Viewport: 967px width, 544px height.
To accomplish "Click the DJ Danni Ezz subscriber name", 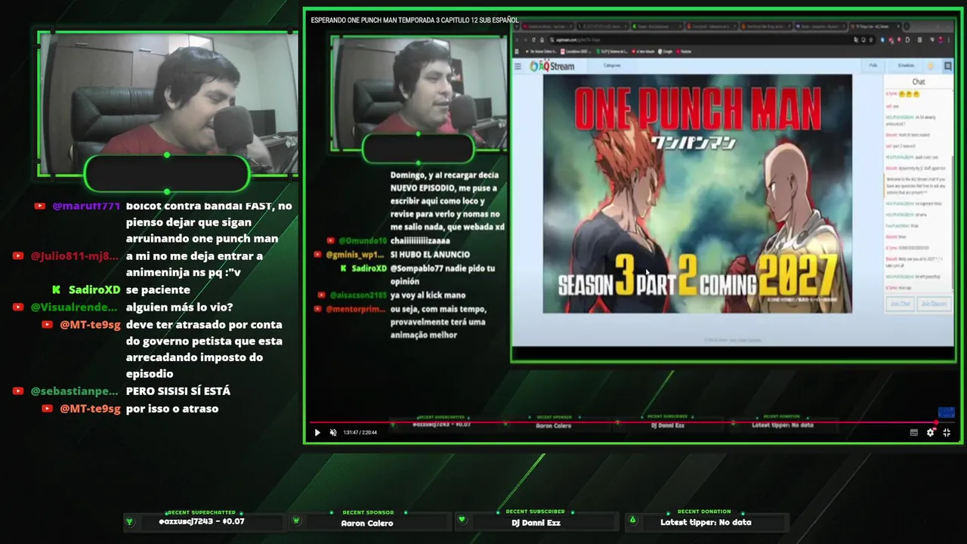I will pos(536,522).
